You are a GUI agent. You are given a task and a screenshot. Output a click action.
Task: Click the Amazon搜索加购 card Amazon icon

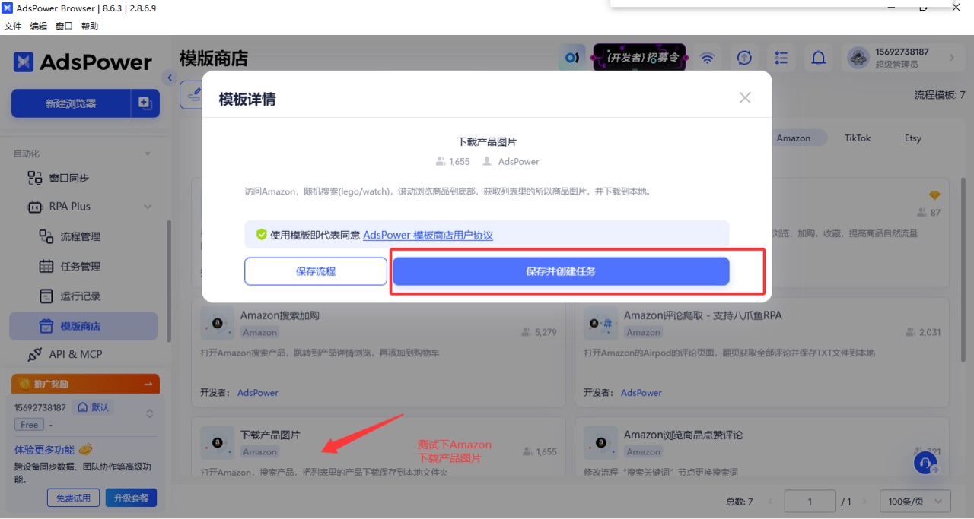217,324
